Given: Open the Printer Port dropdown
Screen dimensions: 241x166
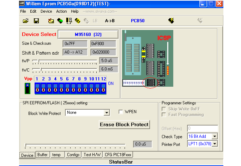Looking at the screenshot, I should pyautogui.click(x=215, y=144).
